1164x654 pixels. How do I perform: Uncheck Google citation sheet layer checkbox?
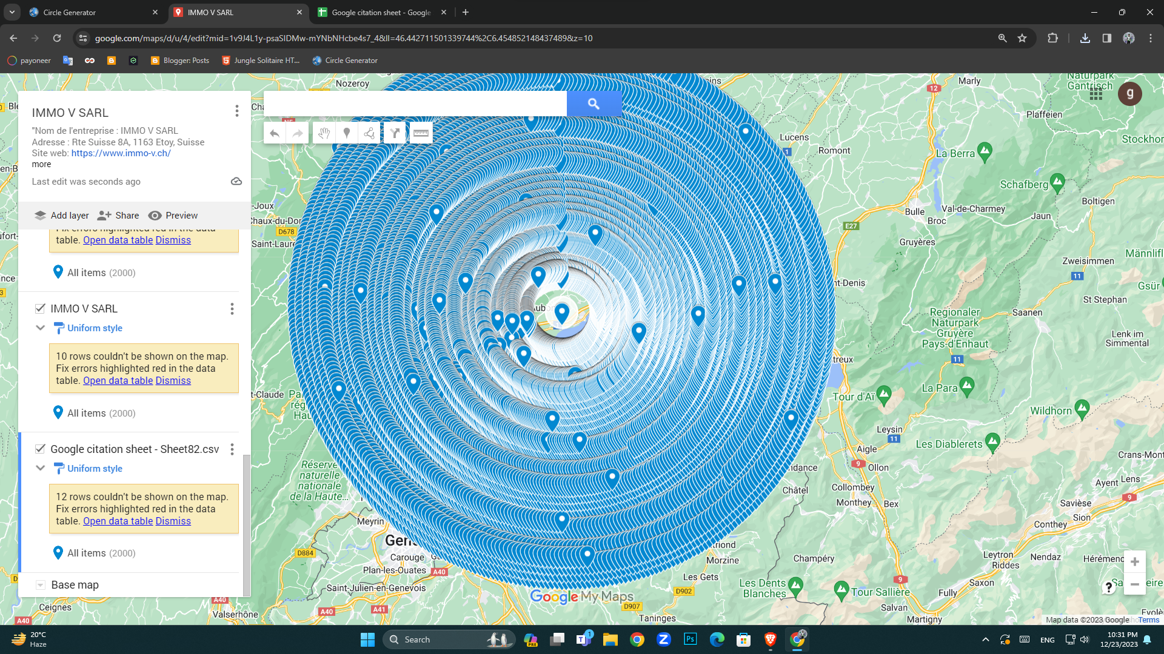(x=40, y=449)
